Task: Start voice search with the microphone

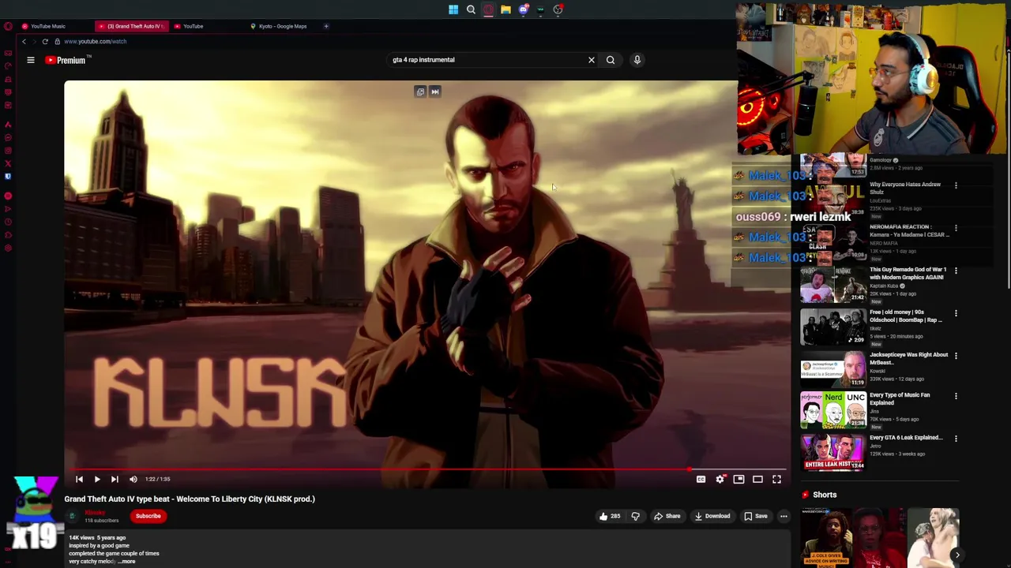Action: coord(637,60)
